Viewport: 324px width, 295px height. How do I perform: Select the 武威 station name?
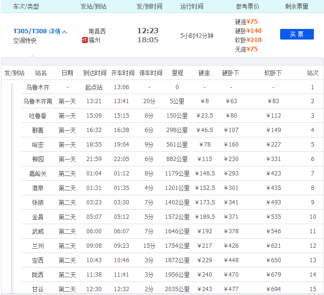[38, 231]
